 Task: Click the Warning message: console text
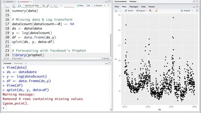pos(19,94)
